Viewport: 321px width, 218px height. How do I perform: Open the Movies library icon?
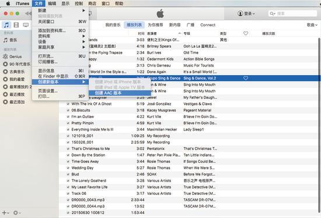pyautogui.click(x=16, y=25)
